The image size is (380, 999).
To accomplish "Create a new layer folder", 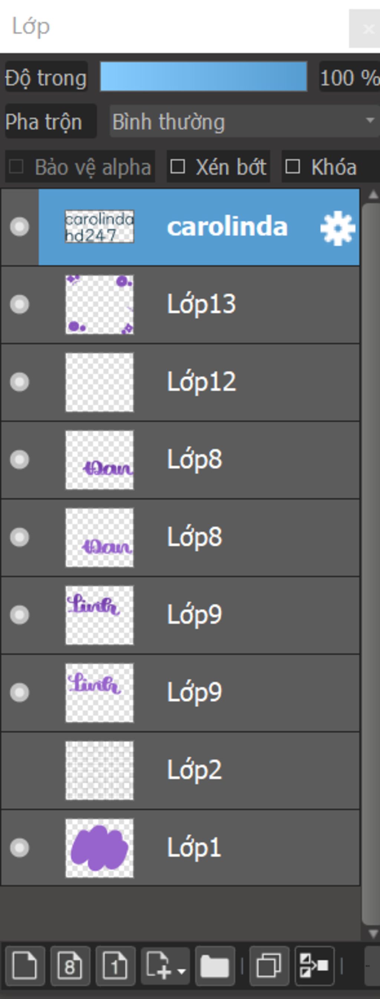I will pos(215,965).
